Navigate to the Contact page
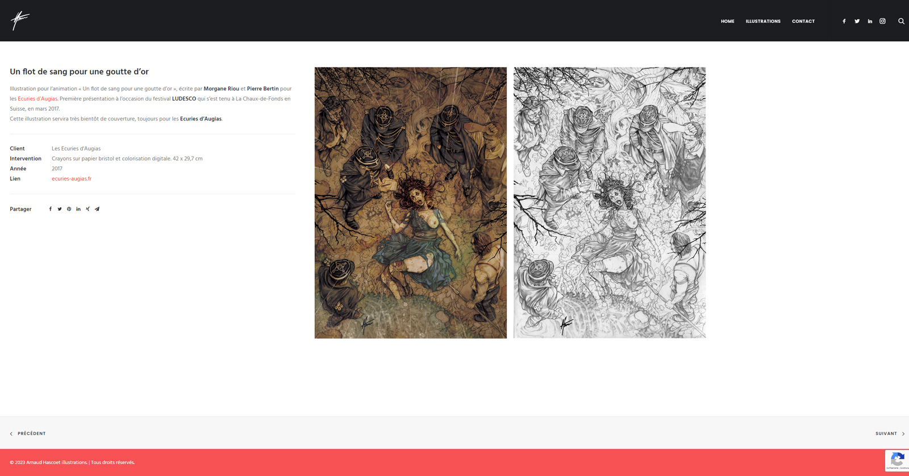This screenshot has height=476, width=909. tap(803, 22)
